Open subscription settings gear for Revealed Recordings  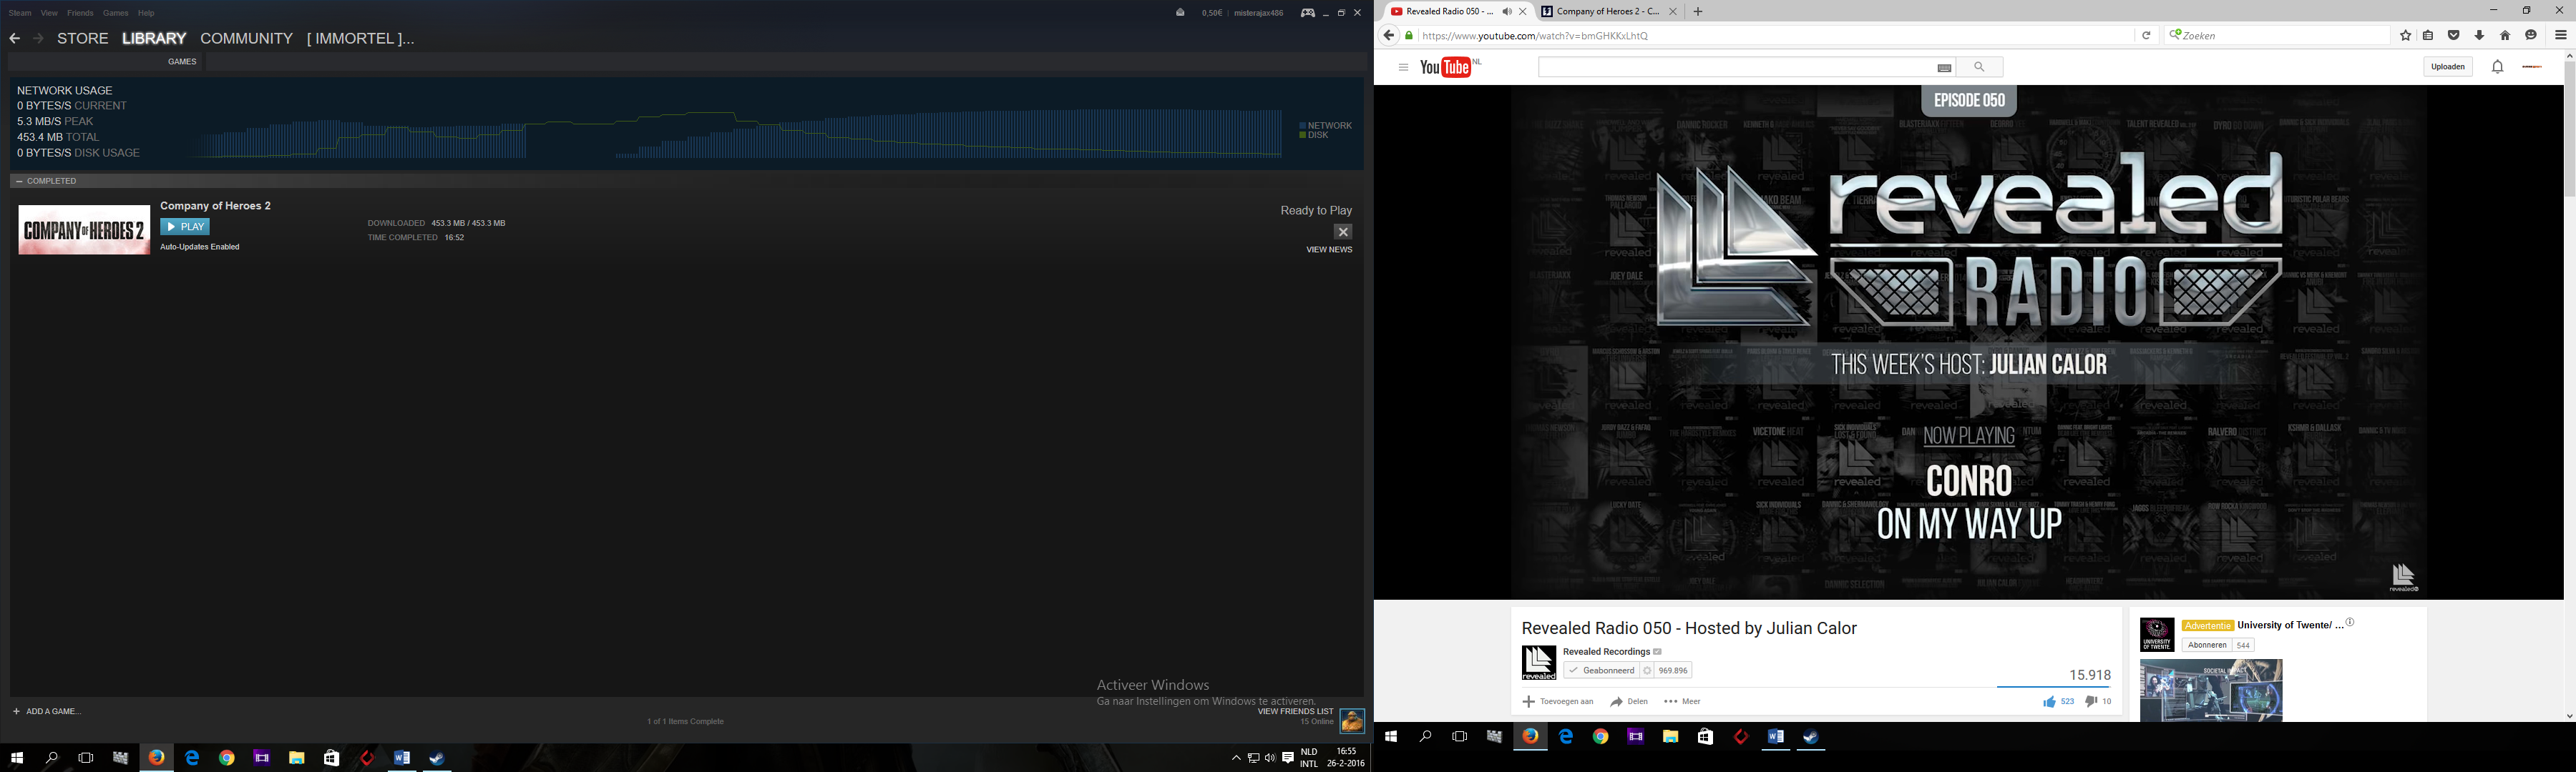pyautogui.click(x=1647, y=671)
